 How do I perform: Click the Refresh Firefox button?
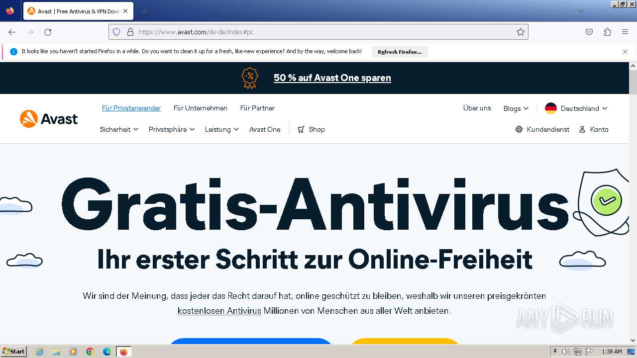pos(400,52)
